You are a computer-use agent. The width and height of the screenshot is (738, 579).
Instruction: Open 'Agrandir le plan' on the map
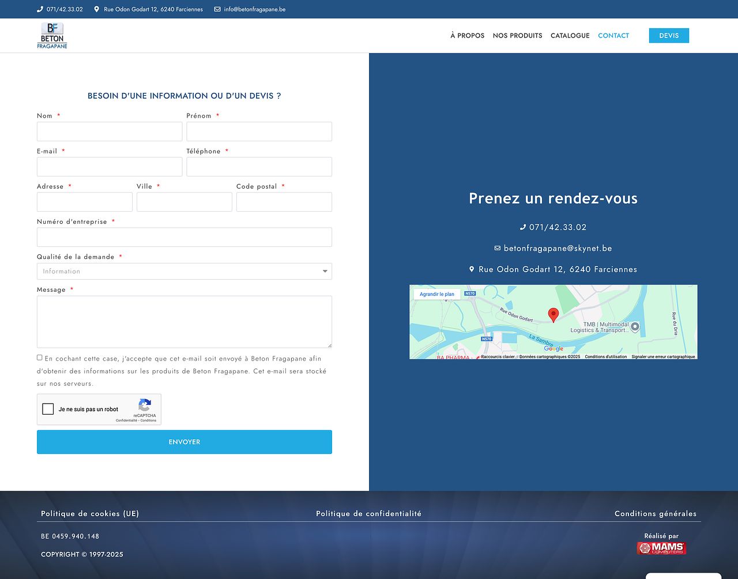coord(436,294)
